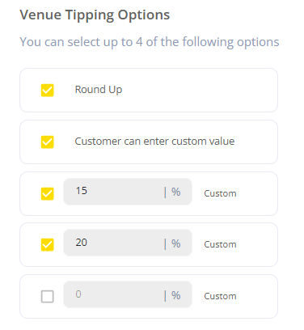
Task: Select the Round Up option card
Action: 149,90
